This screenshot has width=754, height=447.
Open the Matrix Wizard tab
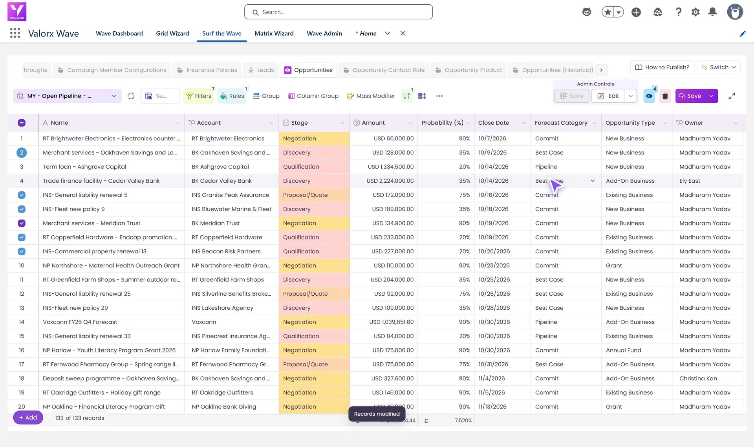274,34
